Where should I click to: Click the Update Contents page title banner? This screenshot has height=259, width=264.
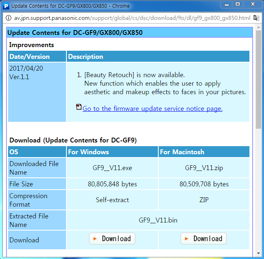coord(130,32)
